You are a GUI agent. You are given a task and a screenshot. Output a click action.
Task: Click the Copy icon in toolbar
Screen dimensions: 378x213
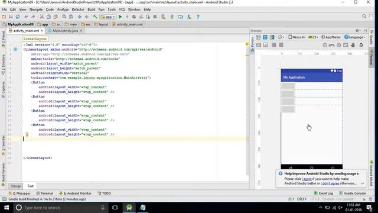point(48,17)
